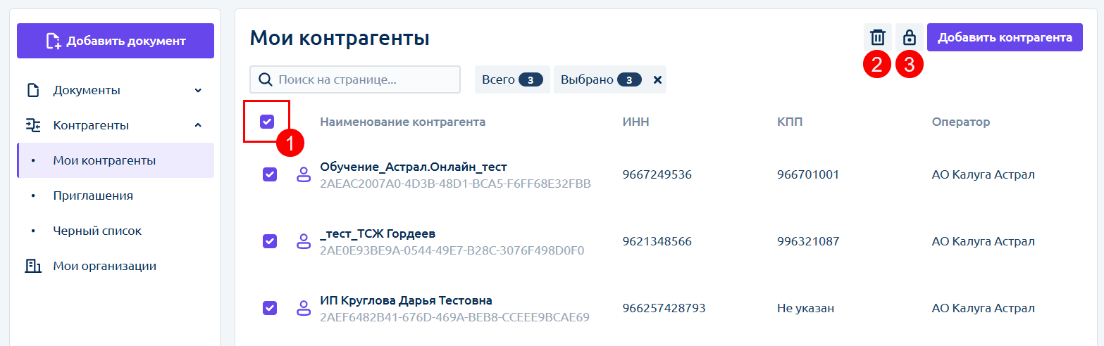Uncheck the ИП Круглова Дарья Тестовна checkbox

click(x=270, y=308)
